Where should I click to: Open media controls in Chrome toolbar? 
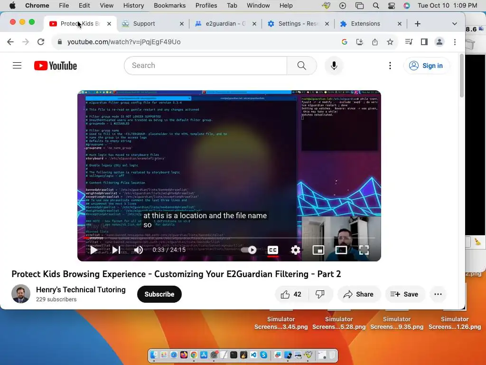click(409, 42)
